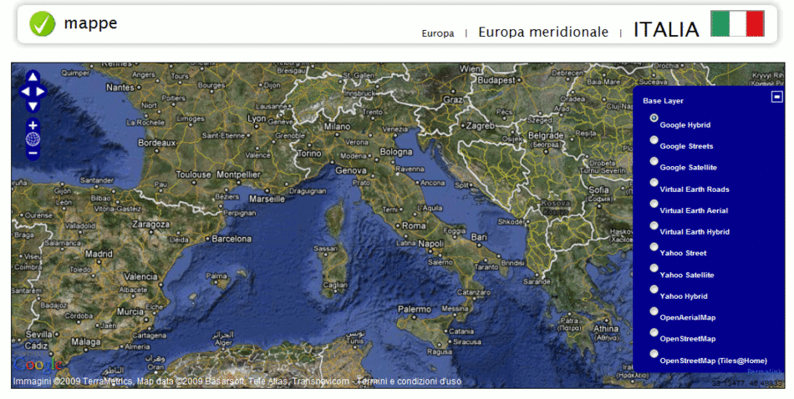Click the Bordeaux label on map
794x399 pixels.
156,143
